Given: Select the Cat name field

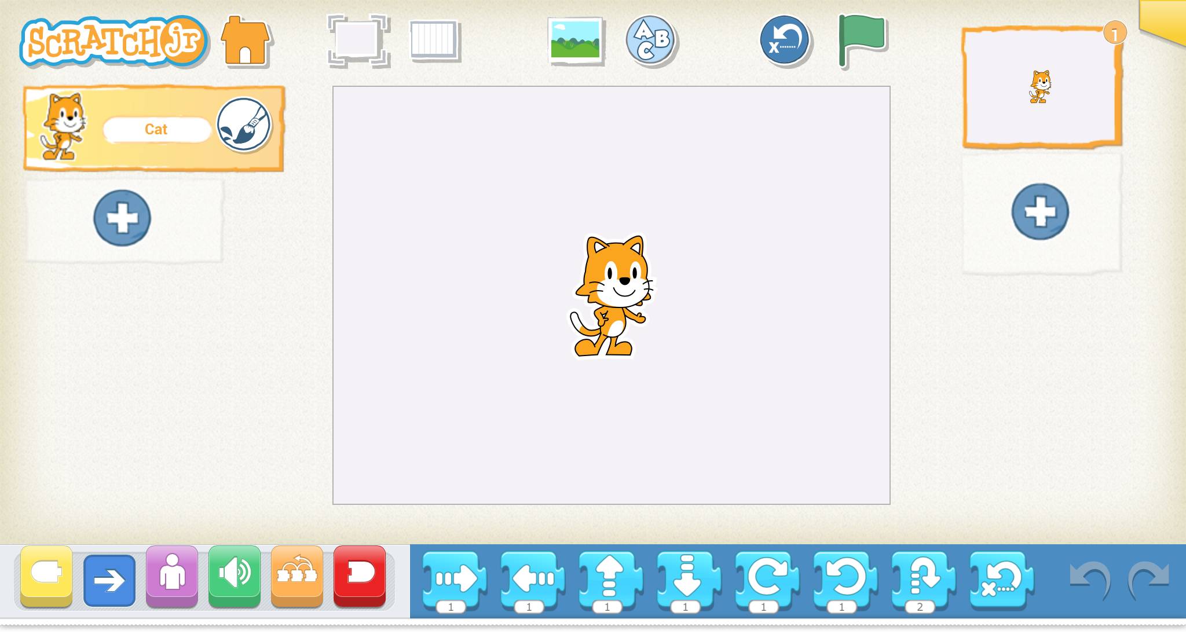Looking at the screenshot, I should coord(156,129).
